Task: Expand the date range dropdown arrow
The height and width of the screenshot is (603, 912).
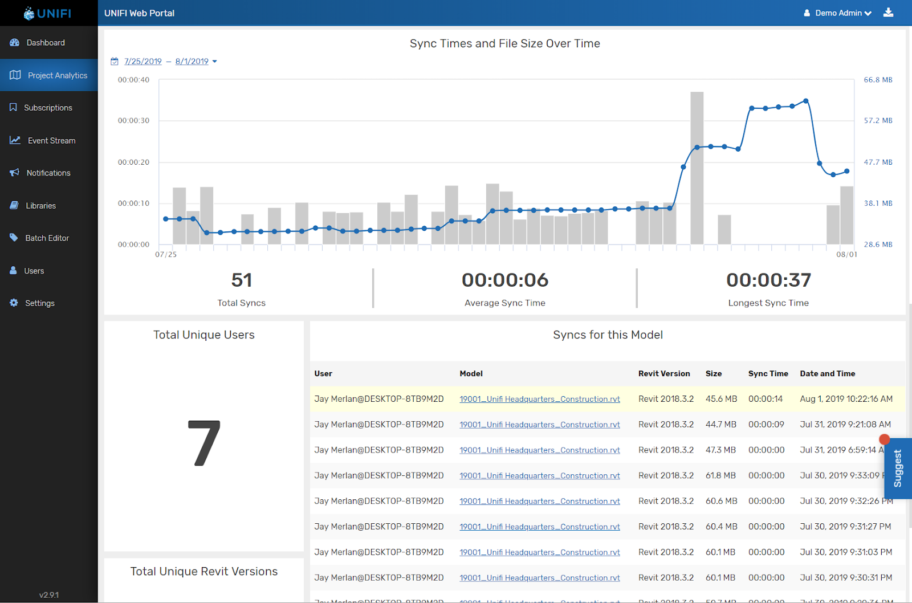Action: (x=215, y=62)
